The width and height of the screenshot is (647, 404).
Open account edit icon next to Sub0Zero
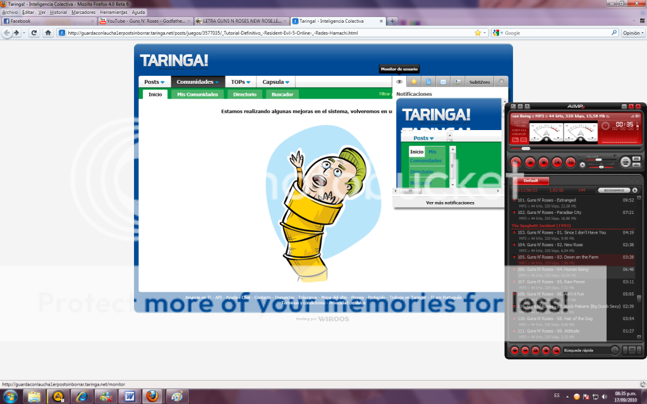tap(457, 81)
